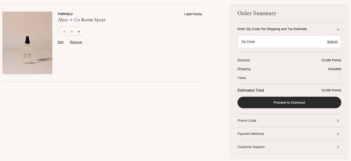Collapse the zip code estimate chevron
Viewport: 351px width, 161px height.
click(x=338, y=29)
